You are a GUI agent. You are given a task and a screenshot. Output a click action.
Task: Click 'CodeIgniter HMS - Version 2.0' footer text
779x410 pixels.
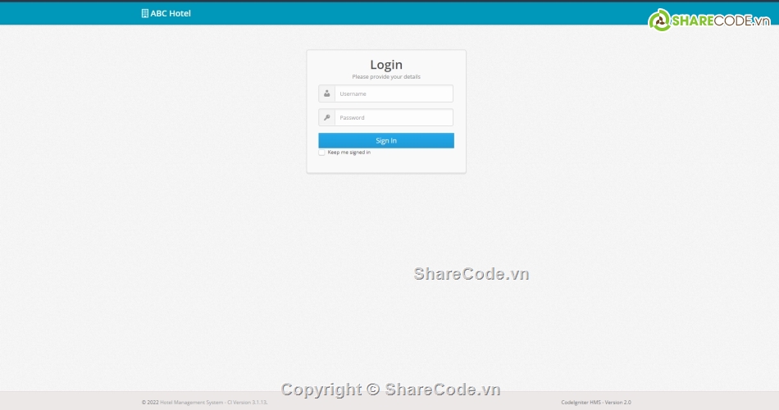click(596, 403)
